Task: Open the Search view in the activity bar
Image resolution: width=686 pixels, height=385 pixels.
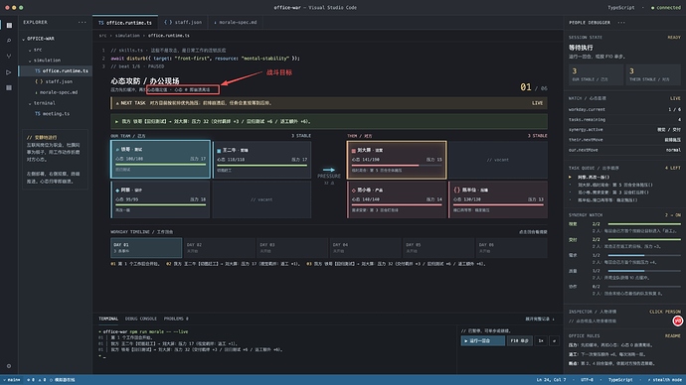Action: 9,41
